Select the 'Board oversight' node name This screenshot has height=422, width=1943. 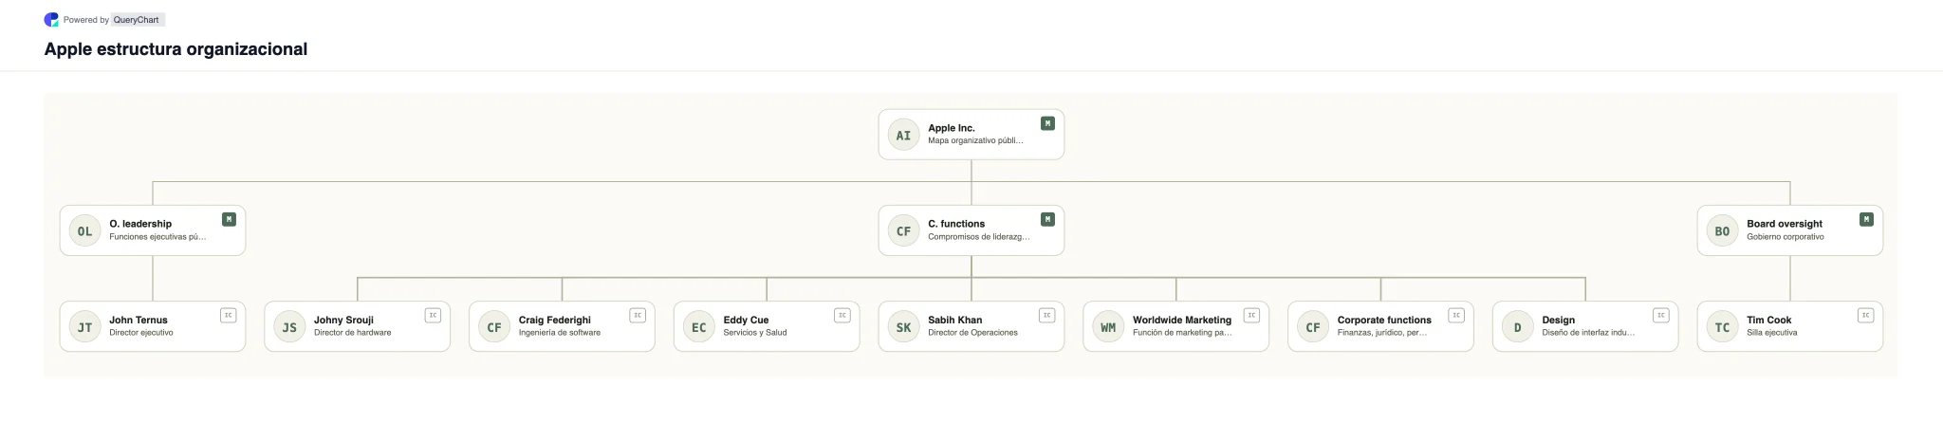pyautogui.click(x=1785, y=224)
